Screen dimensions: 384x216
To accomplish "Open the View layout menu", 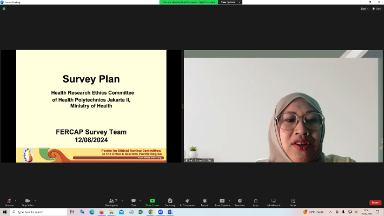I will coord(377,9).
